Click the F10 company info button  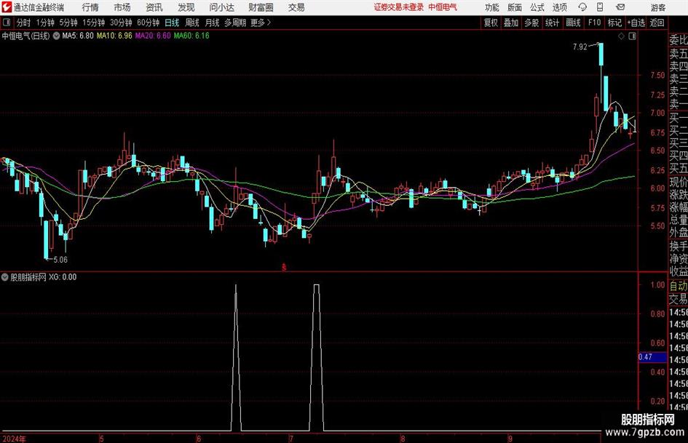(594, 23)
